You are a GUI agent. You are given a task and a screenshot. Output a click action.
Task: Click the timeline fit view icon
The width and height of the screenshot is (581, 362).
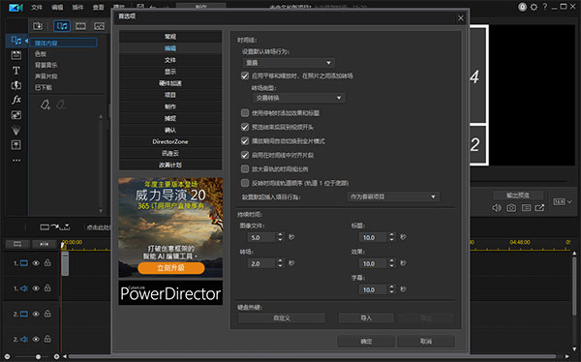17,244
